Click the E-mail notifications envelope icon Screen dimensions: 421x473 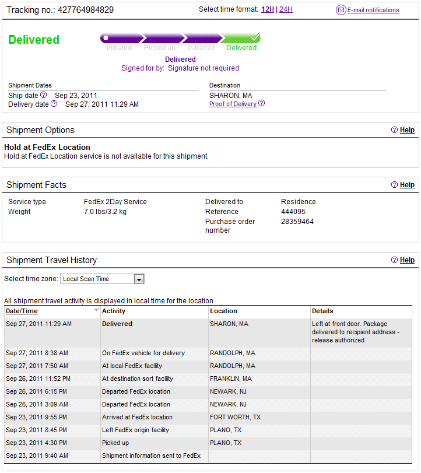[x=341, y=10]
